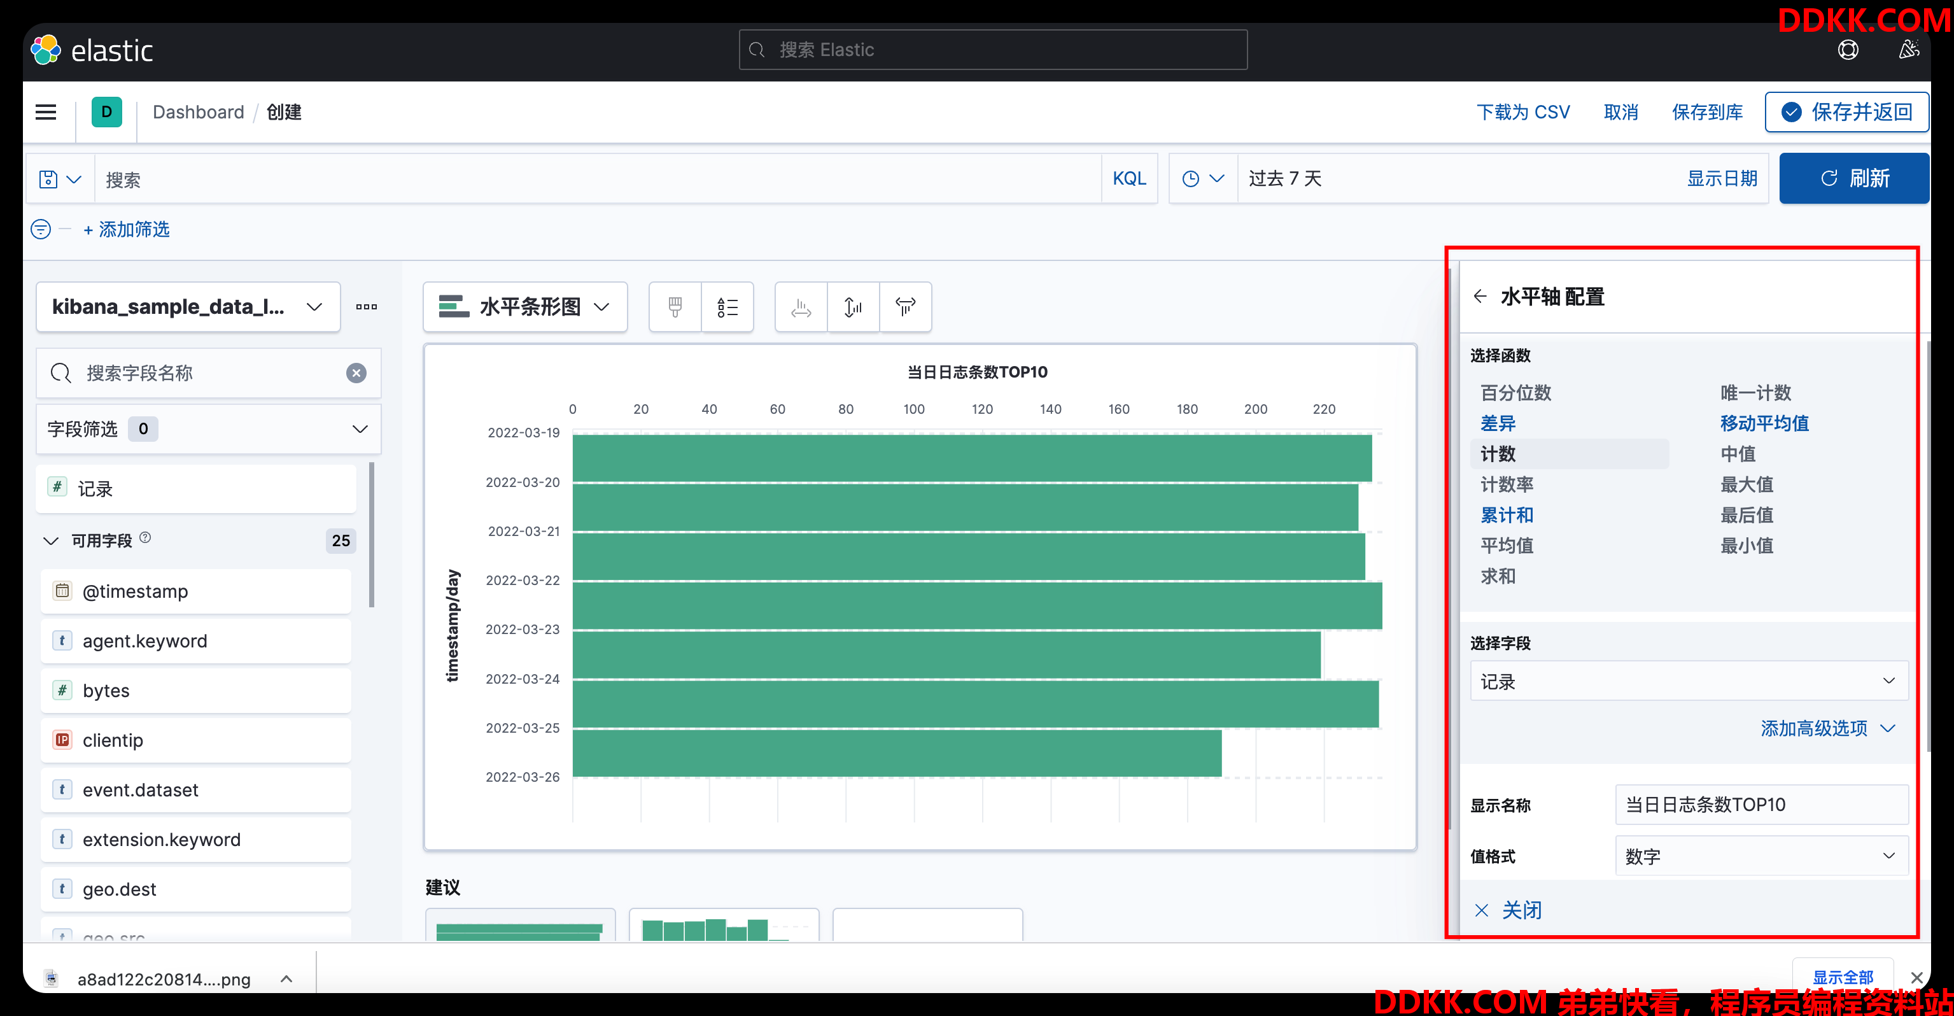Expand 添加高级选项

(x=1828, y=728)
